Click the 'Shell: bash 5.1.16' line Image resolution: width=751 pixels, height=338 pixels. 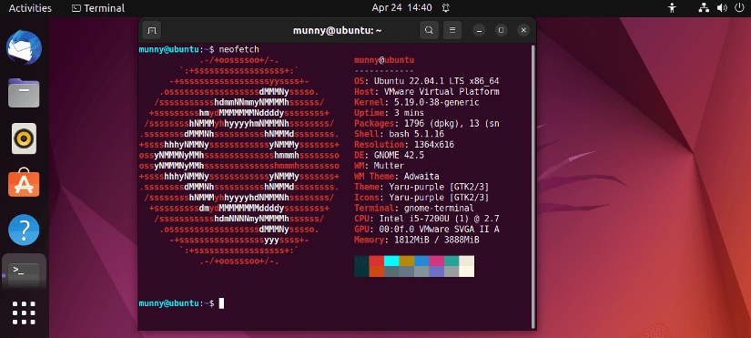[399, 134]
